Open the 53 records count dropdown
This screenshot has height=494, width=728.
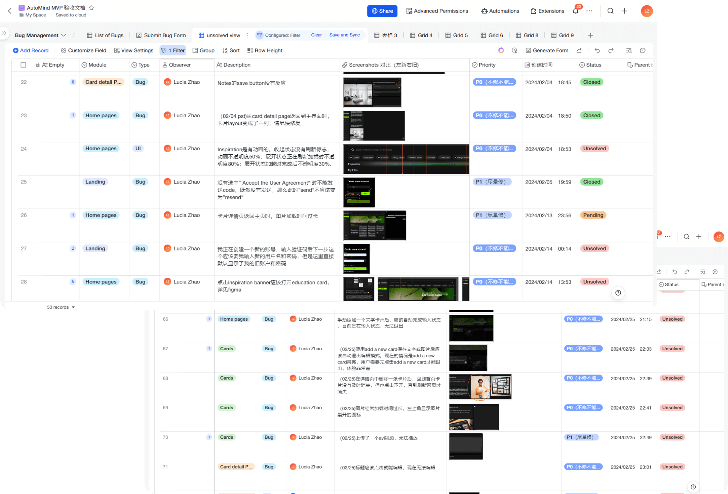[x=61, y=307]
